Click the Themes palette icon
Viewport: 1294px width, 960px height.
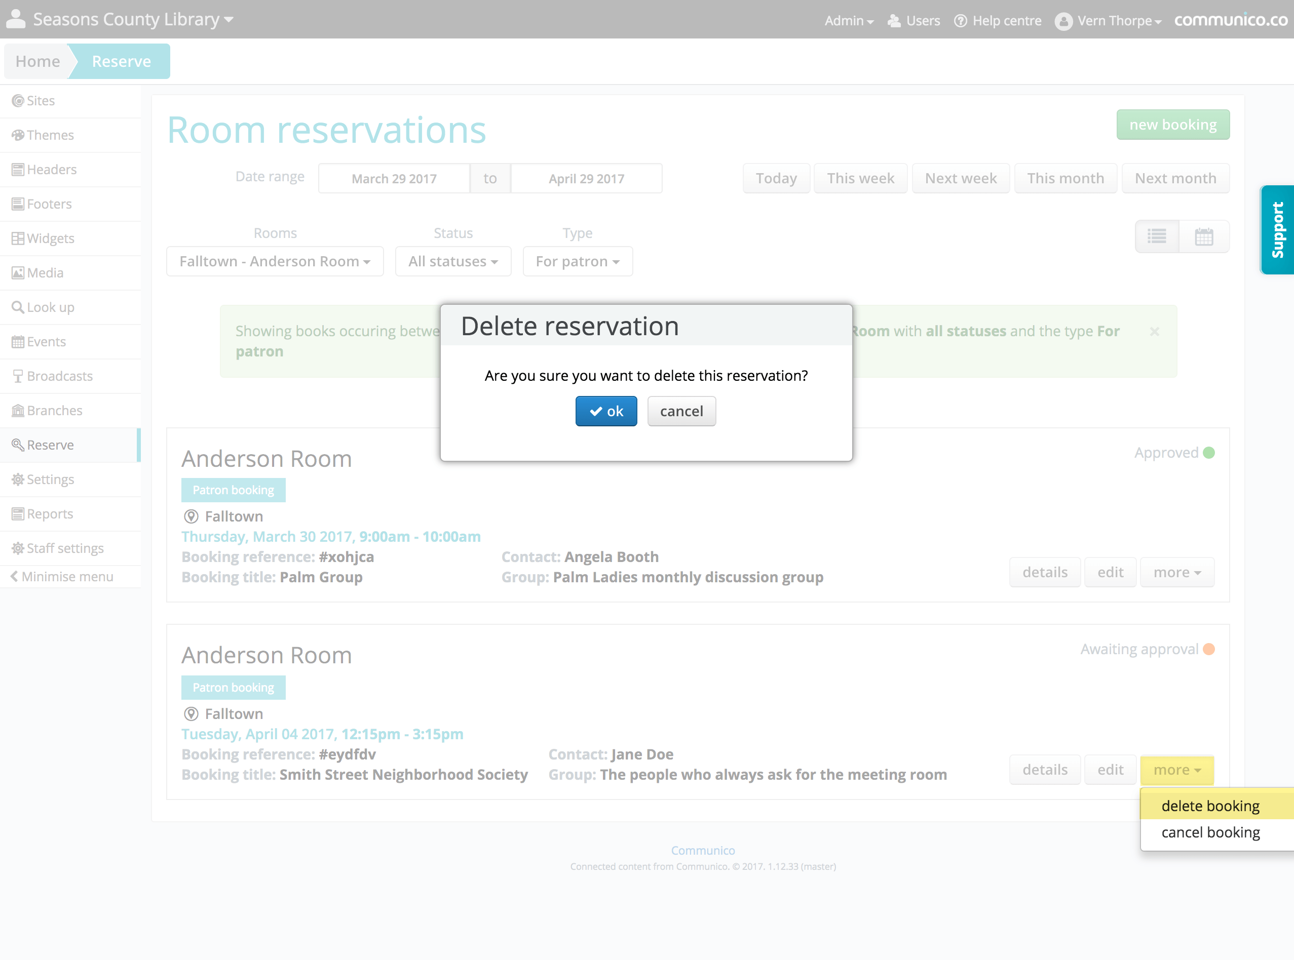pyautogui.click(x=18, y=135)
